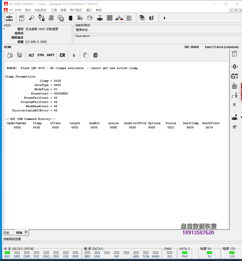This screenshot has width=242, height=261.
Task: Open the 当前测试 menu
Action: pyautogui.click(x=40, y=10)
